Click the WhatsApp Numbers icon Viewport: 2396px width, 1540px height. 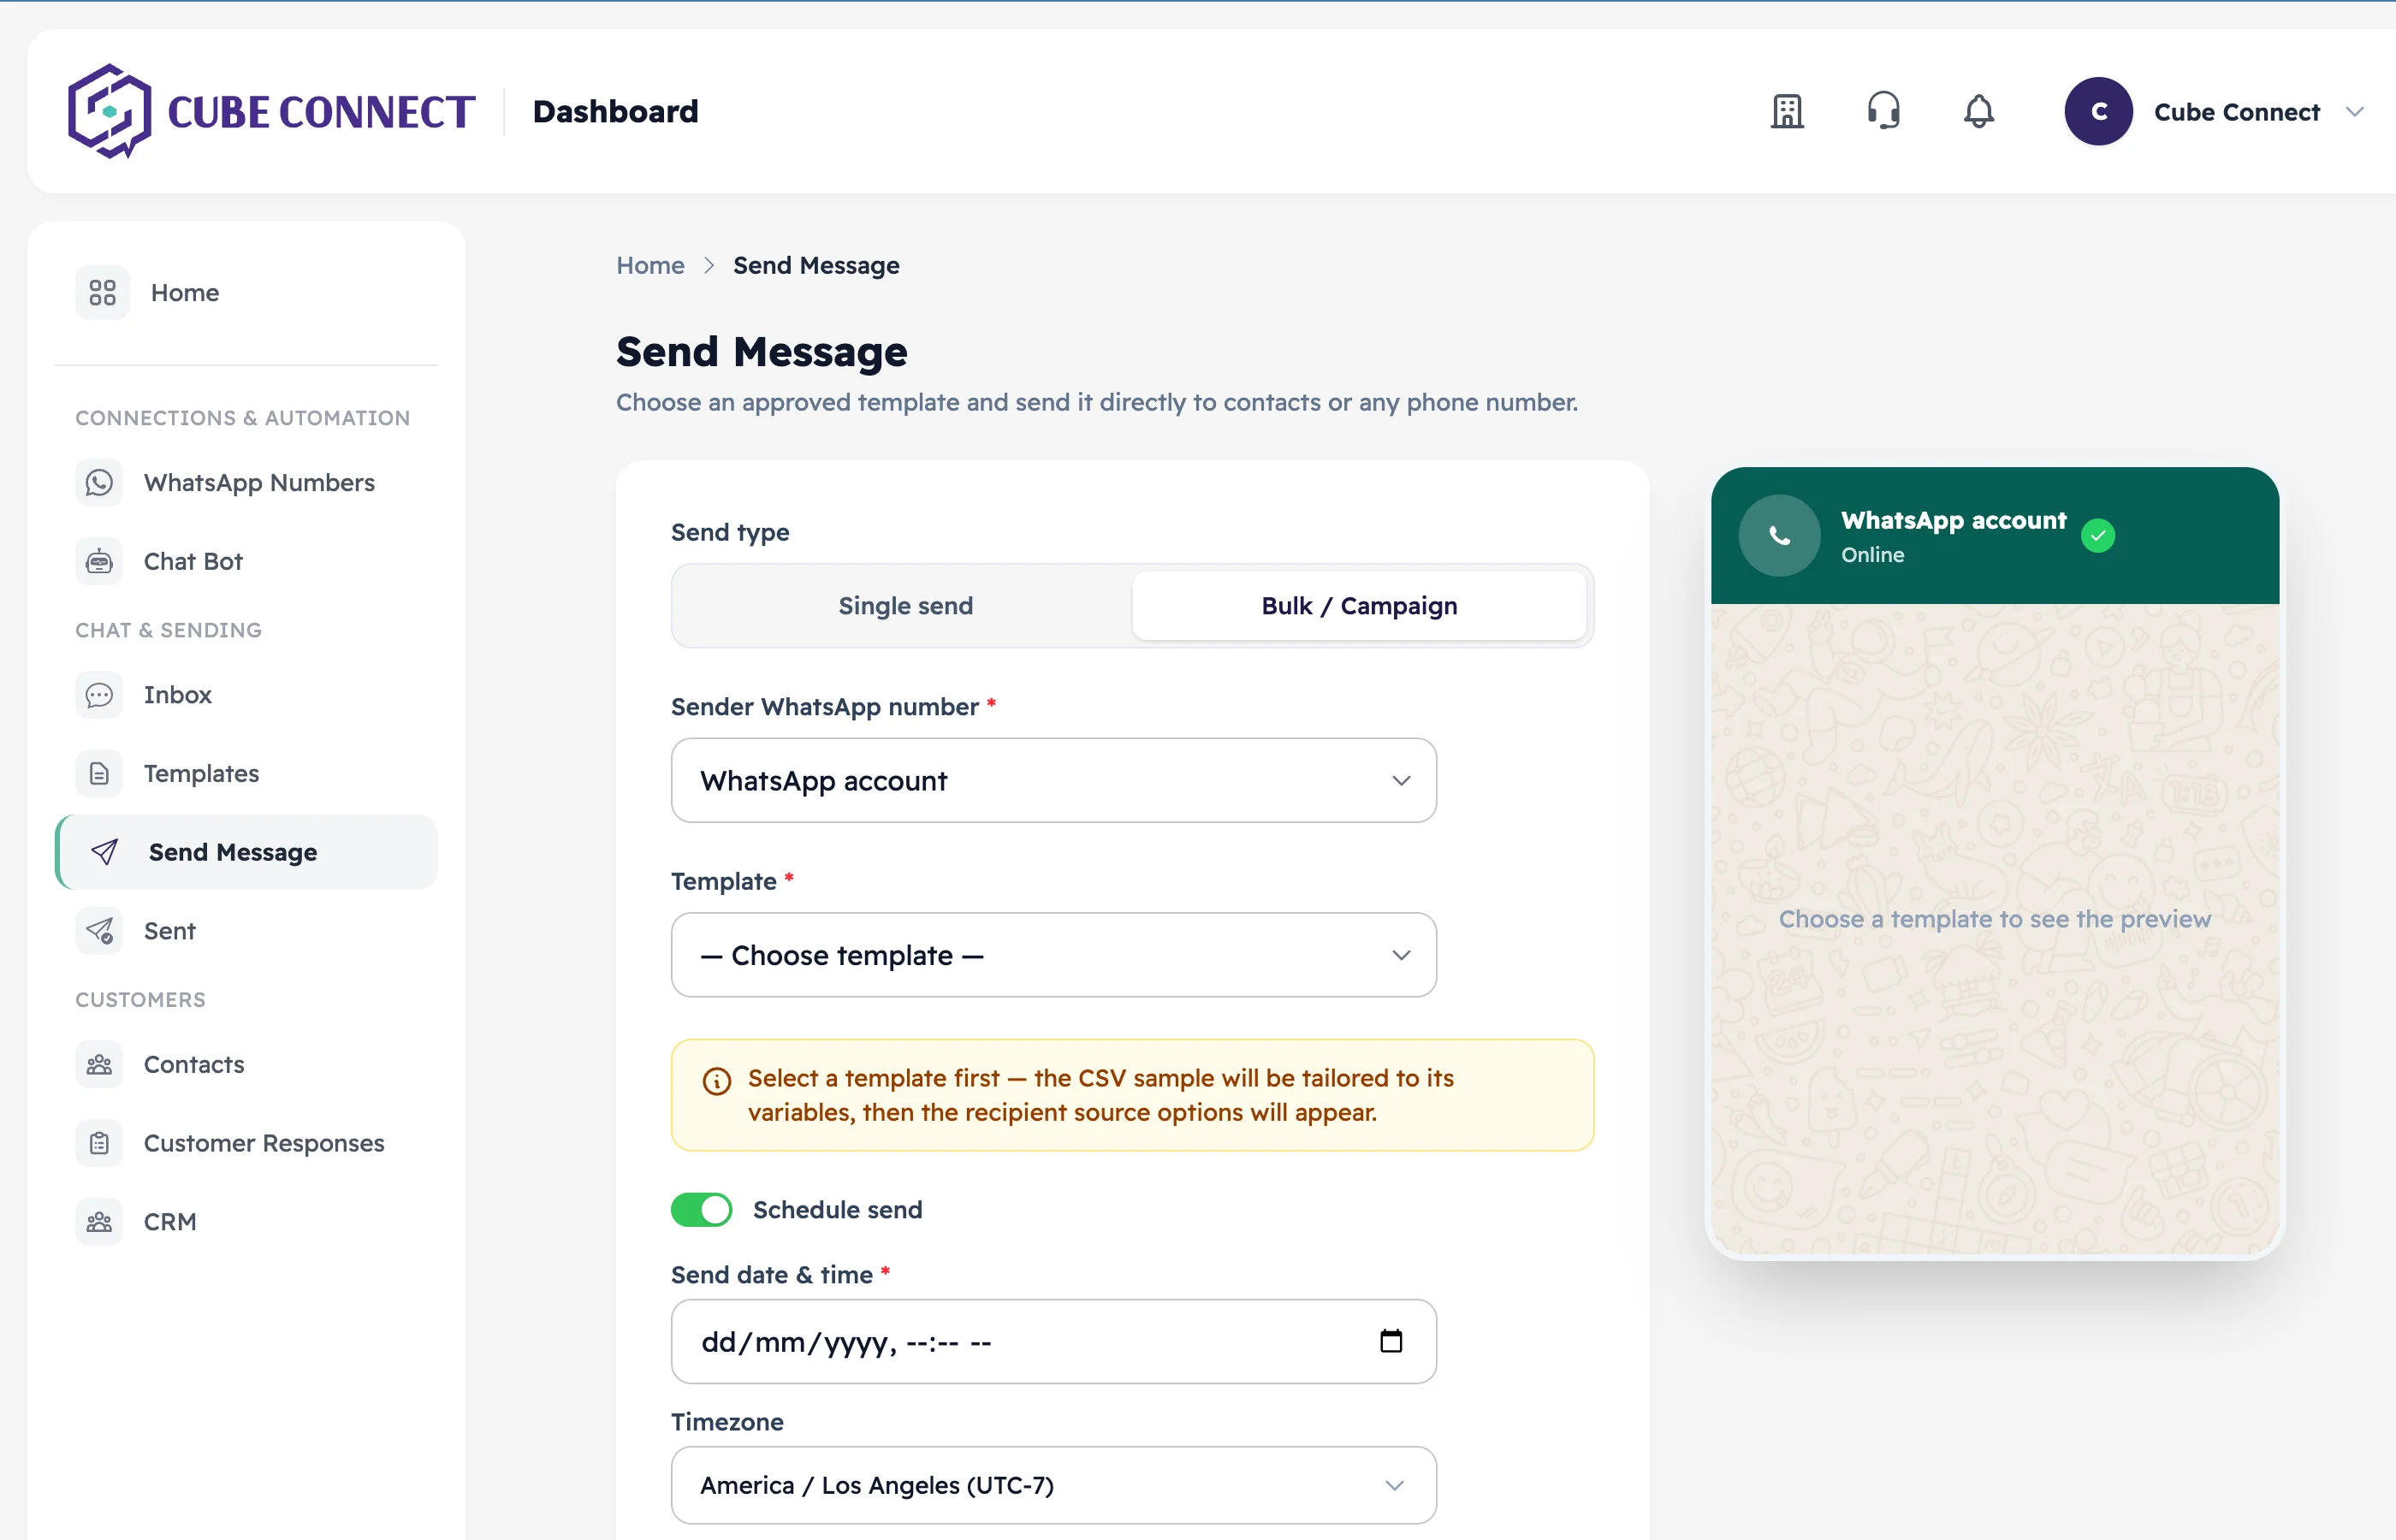(99, 483)
